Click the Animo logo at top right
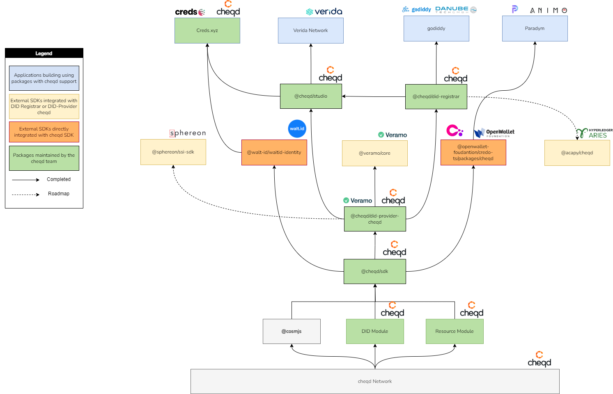Viewport: 613px width, 394px height. (x=548, y=10)
